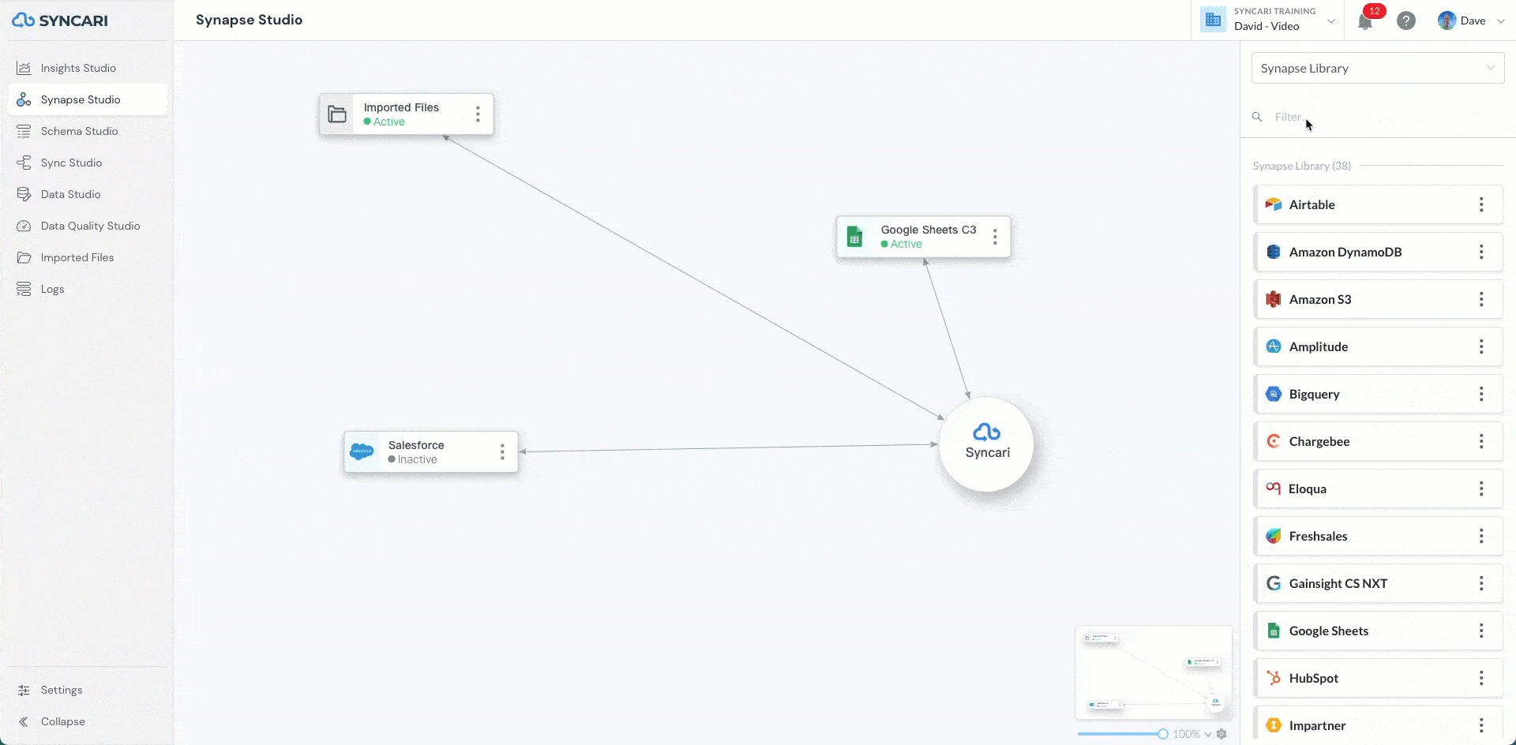Viewport: 1516px width, 745px height.
Task: Collapse the left navigation panel
Action: tap(63, 721)
